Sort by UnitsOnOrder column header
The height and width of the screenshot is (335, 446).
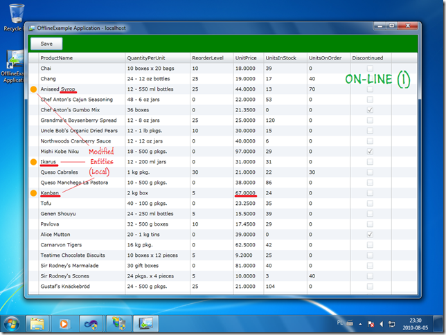[328, 58]
